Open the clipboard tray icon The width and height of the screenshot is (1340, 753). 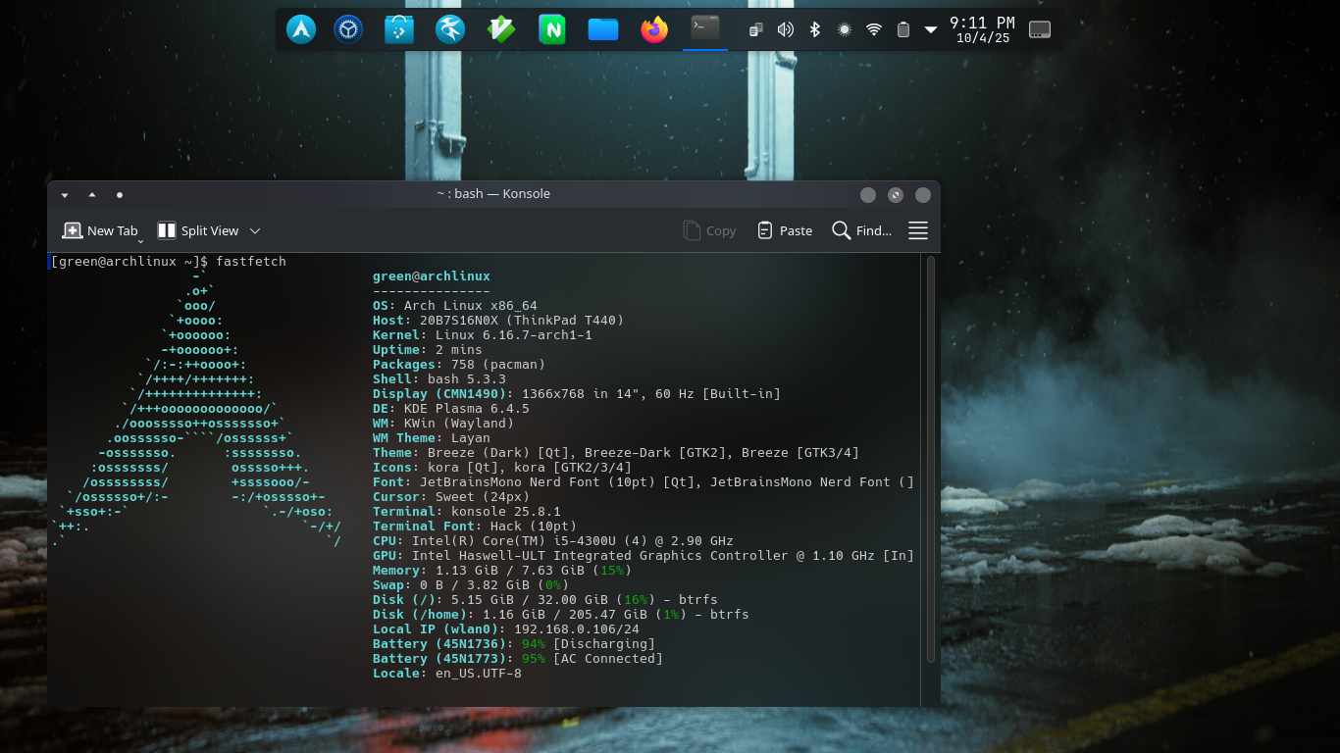[x=755, y=29]
